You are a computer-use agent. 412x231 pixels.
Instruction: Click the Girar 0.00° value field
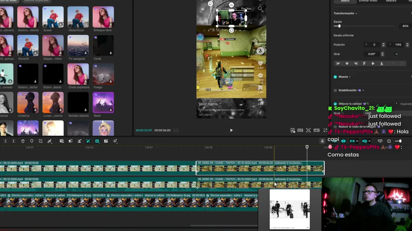[372, 54]
